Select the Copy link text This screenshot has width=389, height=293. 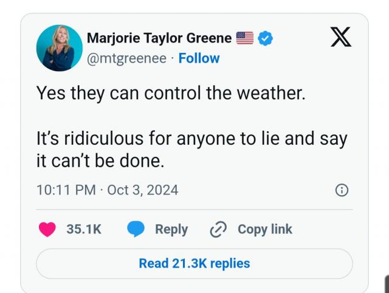click(264, 229)
